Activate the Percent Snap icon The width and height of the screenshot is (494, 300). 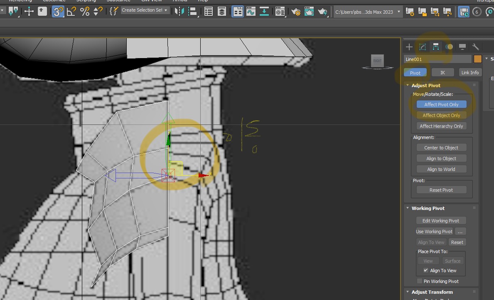[84, 11]
